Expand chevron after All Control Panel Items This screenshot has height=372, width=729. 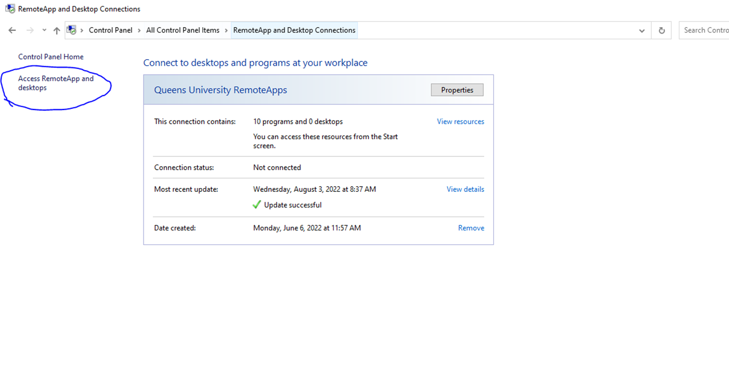pos(226,30)
